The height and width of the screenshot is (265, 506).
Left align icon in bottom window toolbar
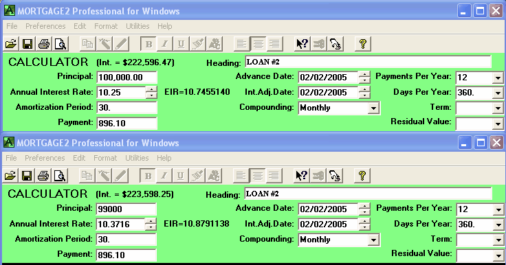click(241, 176)
